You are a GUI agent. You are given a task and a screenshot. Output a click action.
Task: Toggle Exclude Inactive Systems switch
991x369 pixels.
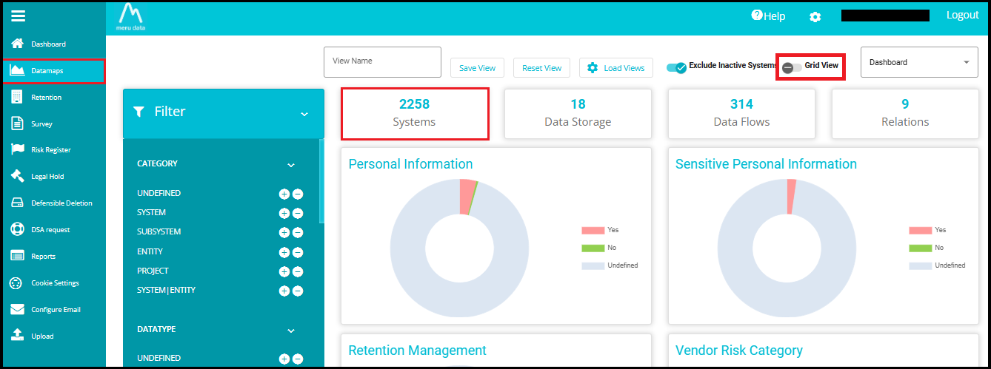pyautogui.click(x=676, y=67)
